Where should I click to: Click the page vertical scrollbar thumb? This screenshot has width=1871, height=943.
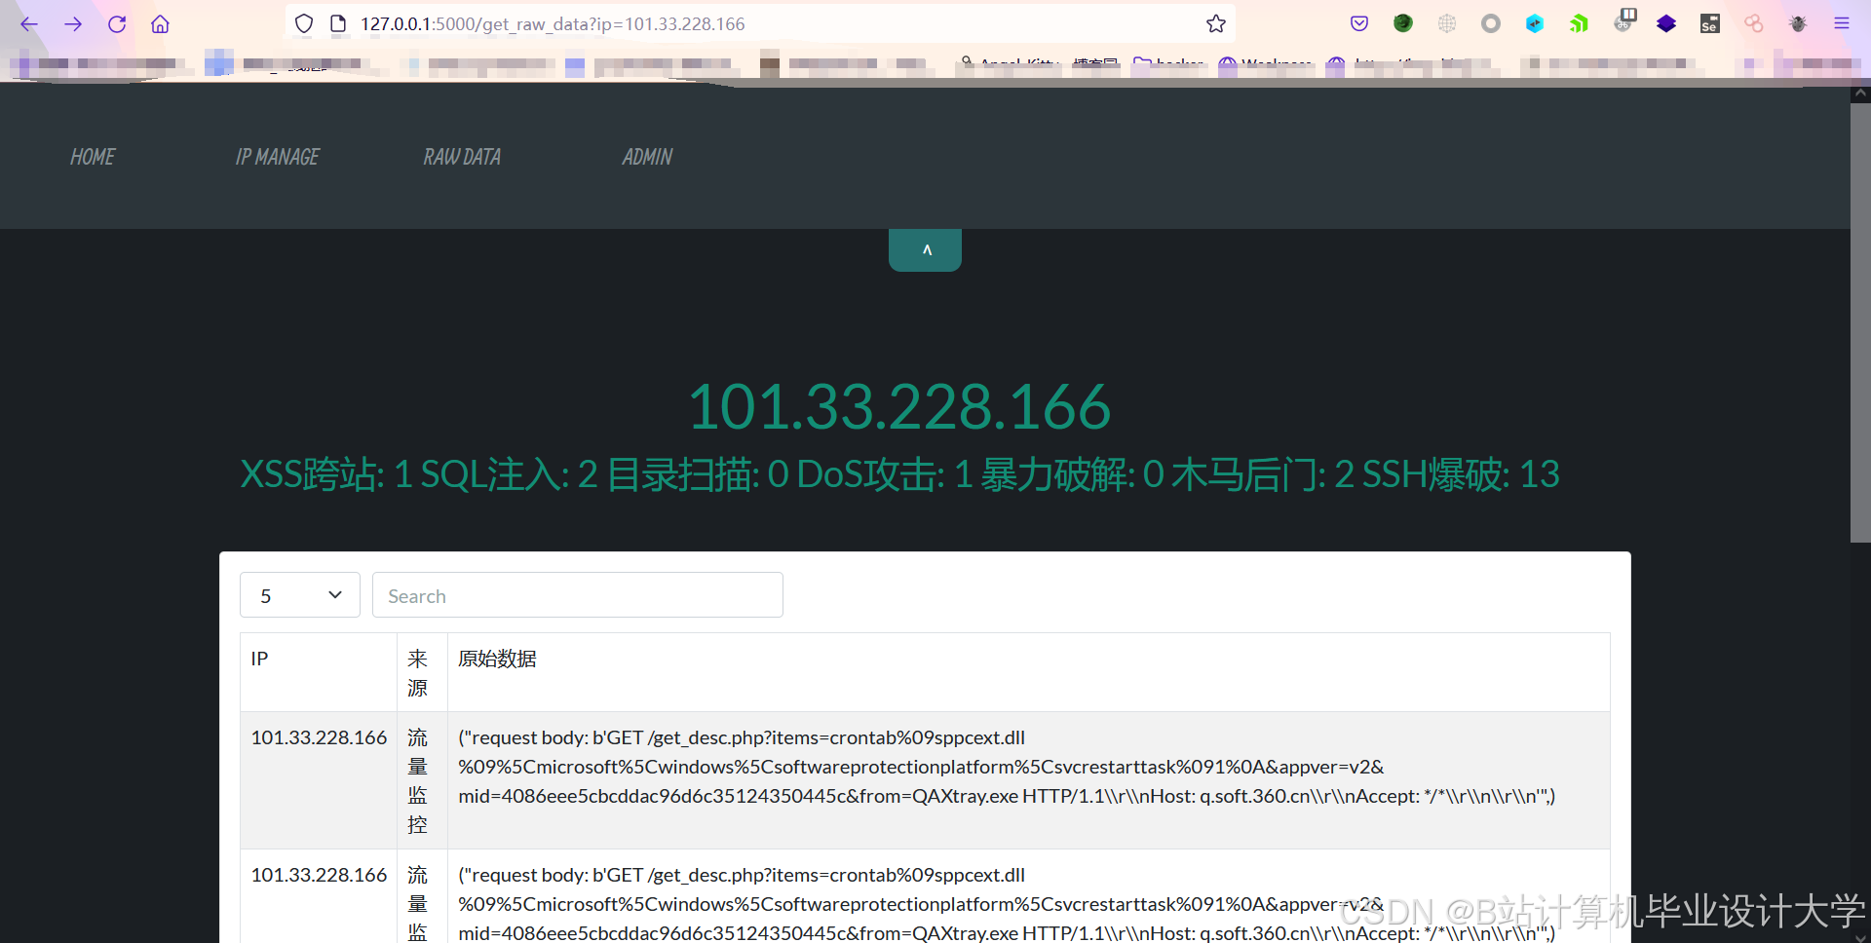(1860, 321)
